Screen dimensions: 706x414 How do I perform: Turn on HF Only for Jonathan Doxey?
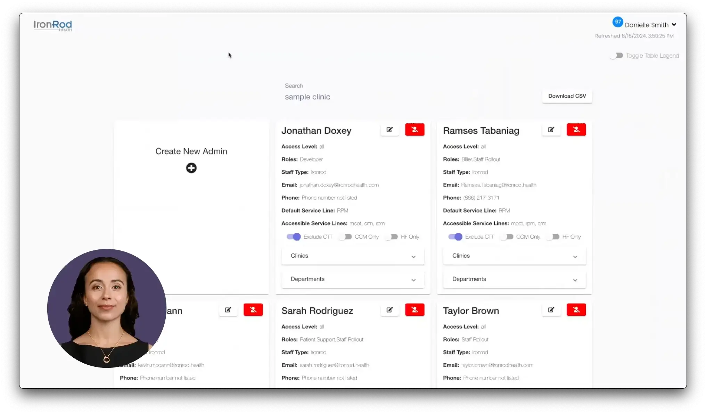click(x=392, y=237)
